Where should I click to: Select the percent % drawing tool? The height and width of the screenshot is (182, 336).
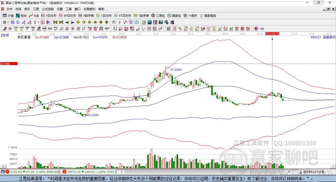coord(180,29)
